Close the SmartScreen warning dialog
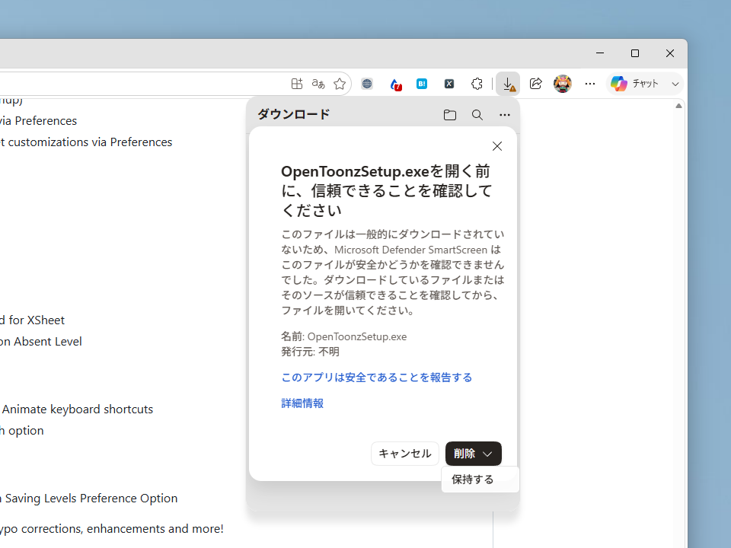Screen dimensions: 731x548 point(497,146)
